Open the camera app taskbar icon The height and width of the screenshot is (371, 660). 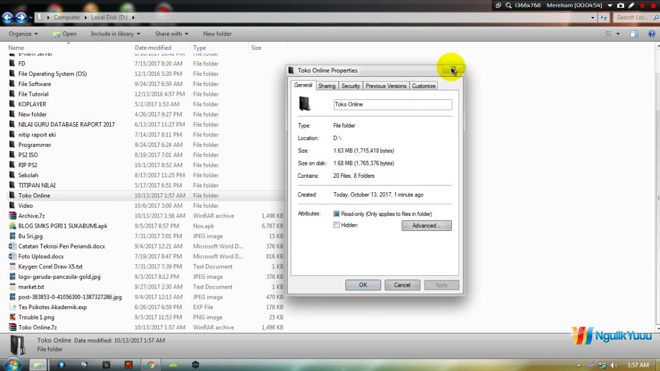[x=106, y=365]
